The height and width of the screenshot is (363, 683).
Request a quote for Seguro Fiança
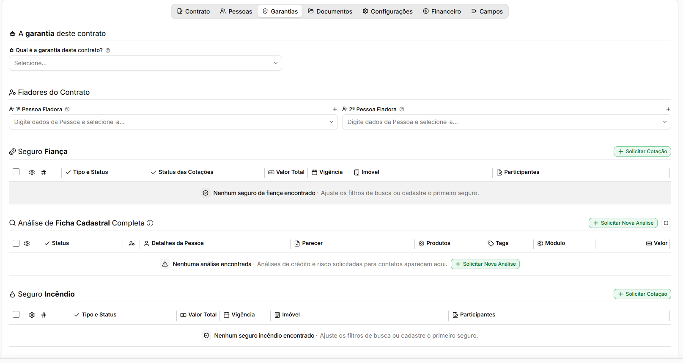(x=642, y=151)
